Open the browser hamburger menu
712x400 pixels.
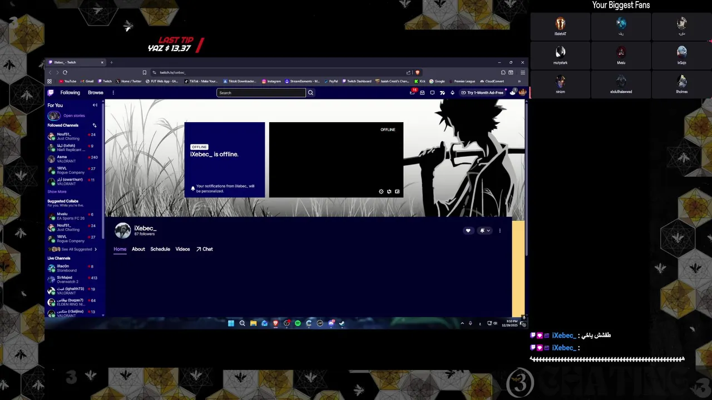[522, 72]
